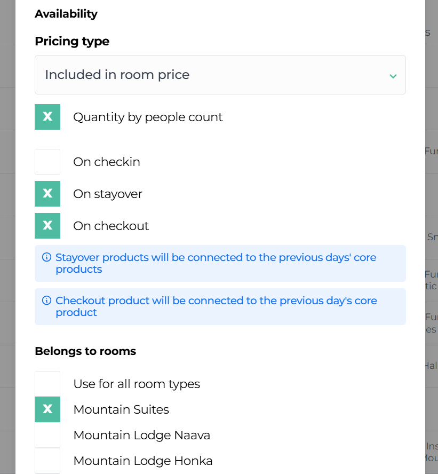Image resolution: width=438 pixels, height=474 pixels.
Task: Check the 'Mountain Lodge Naava' checkbox
Action: coord(47,435)
